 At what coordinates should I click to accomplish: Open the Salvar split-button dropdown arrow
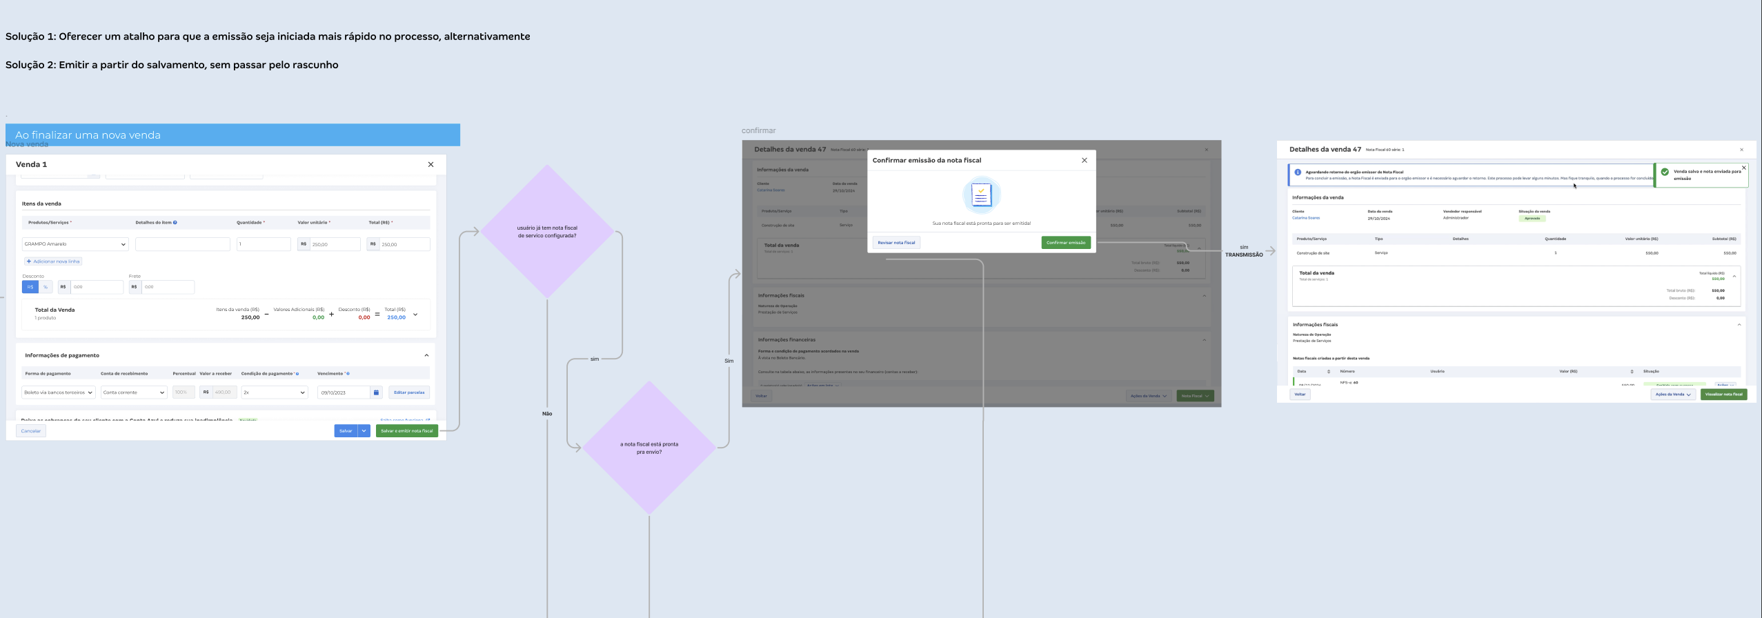(364, 431)
